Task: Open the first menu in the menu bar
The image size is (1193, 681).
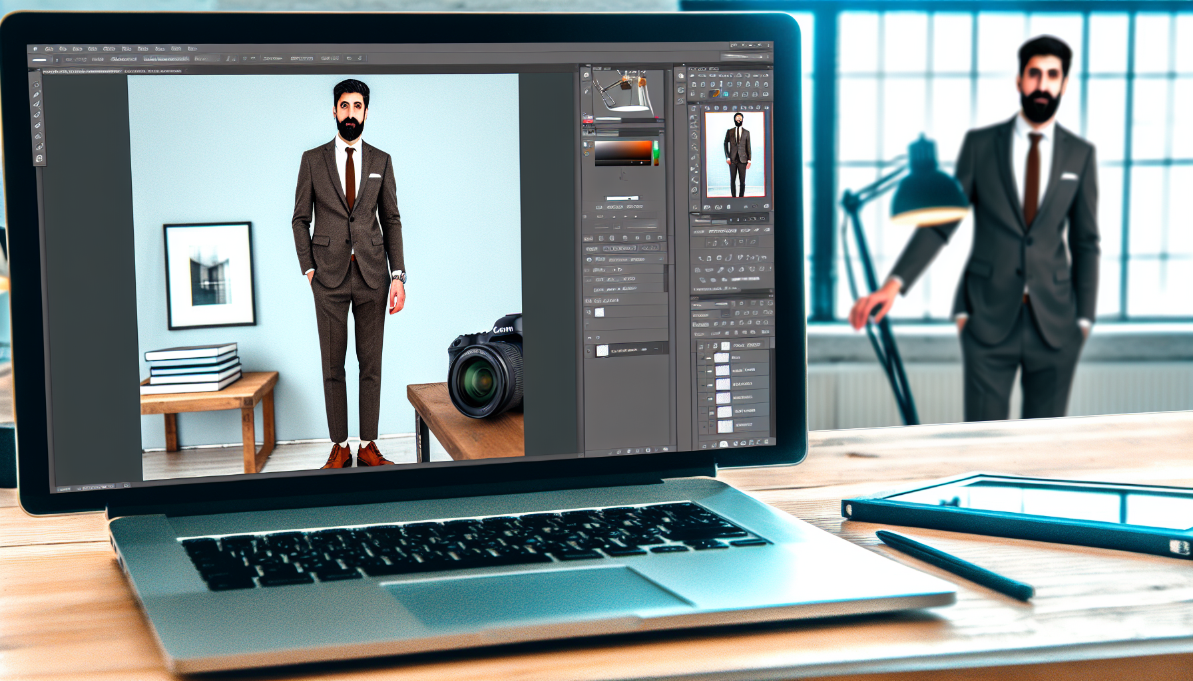Action: click(x=49, y=49)
